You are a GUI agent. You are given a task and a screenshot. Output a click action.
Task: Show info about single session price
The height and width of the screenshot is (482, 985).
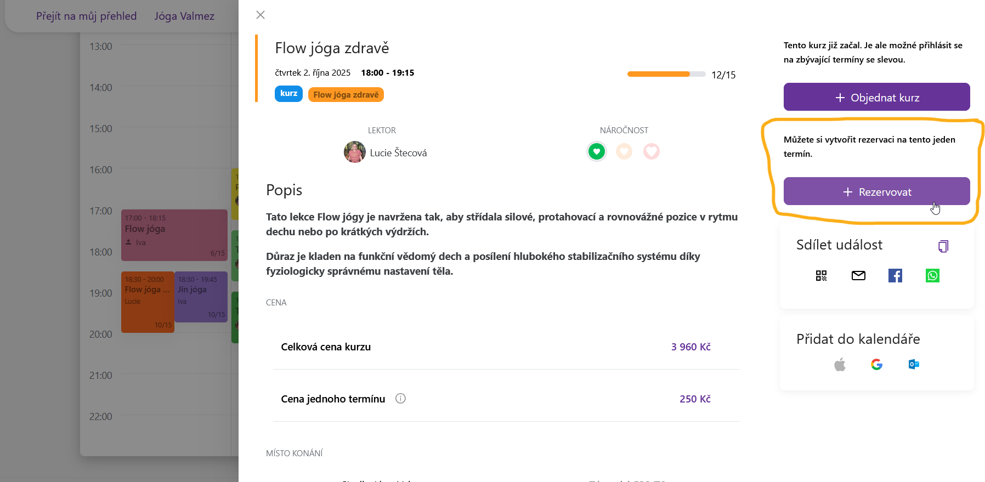click(x=400, y=399)
